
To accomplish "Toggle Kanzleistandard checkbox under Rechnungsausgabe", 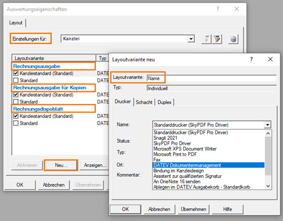I will pyautogui.click(x=16, y=73).
